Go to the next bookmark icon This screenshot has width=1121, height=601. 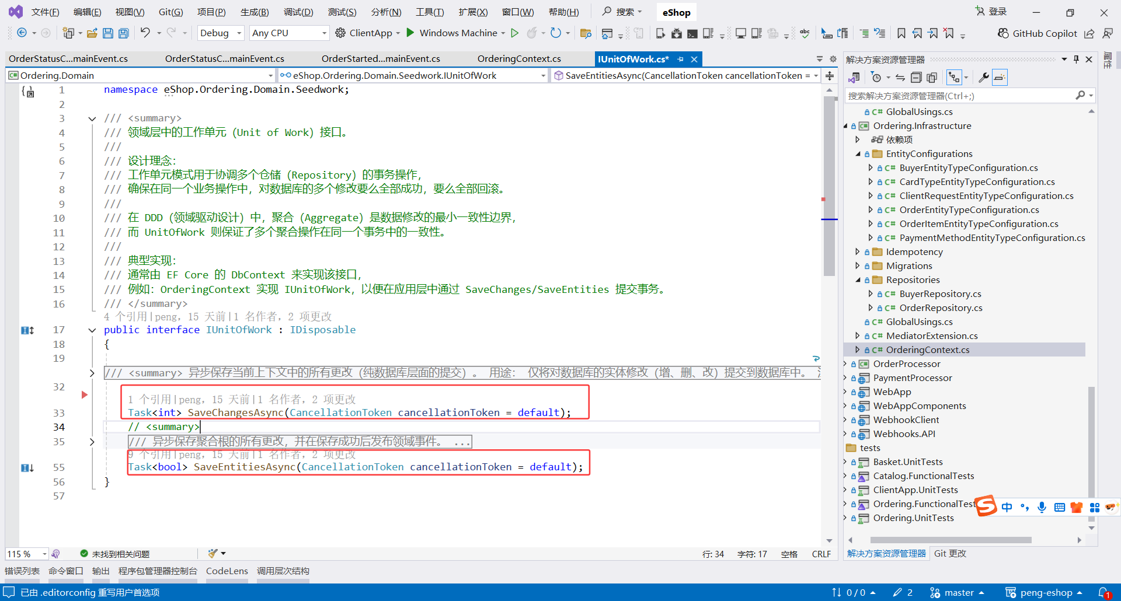click(933, 33)
